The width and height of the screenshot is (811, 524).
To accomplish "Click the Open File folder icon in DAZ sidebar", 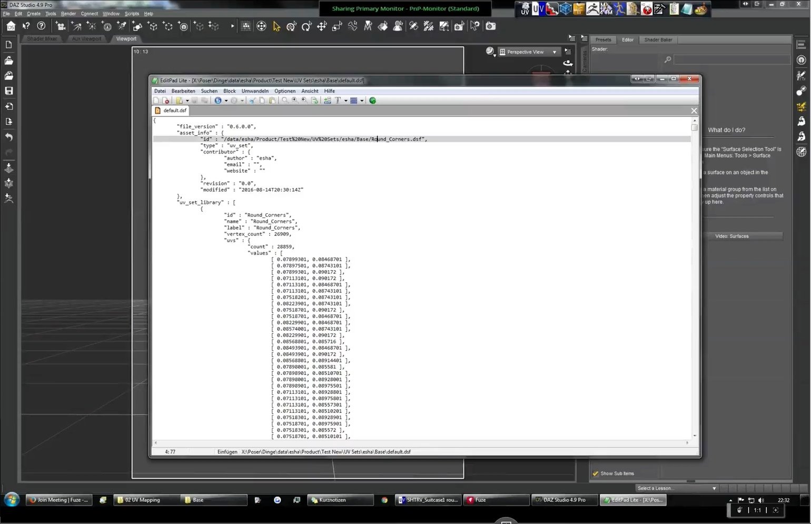I will click(x=8, y=60).
